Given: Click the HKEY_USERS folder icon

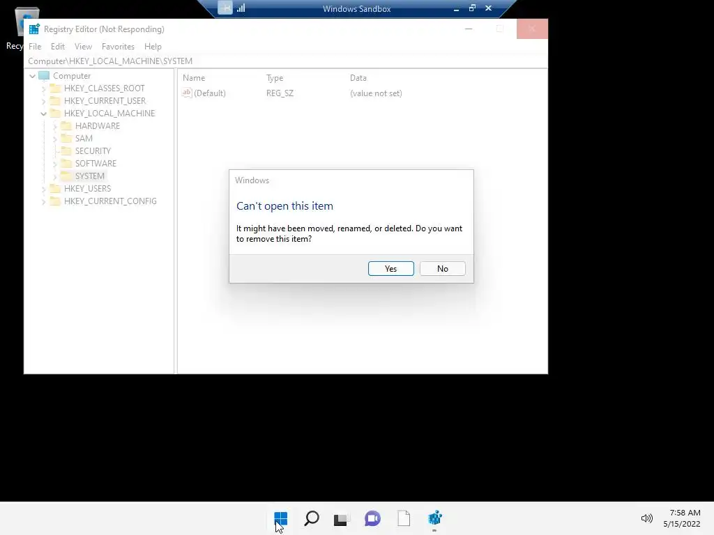Looking at the screenshot, I should pyautogui.click(x=55, y=188).
